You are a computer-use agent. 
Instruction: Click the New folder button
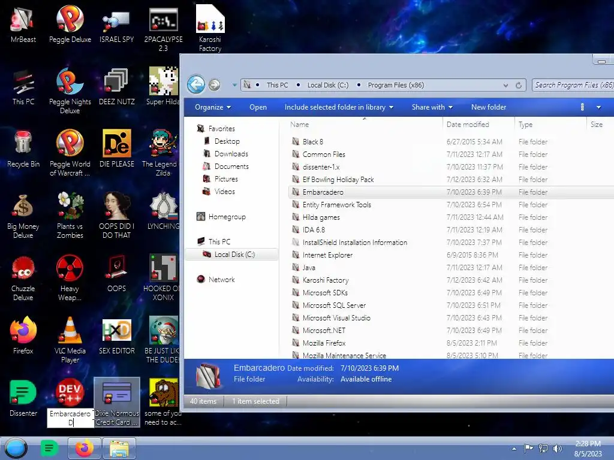point(489,107)
